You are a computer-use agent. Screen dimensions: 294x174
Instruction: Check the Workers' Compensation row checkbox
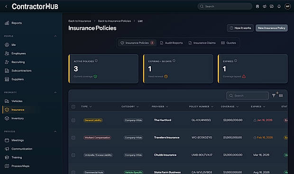[73, 138]
